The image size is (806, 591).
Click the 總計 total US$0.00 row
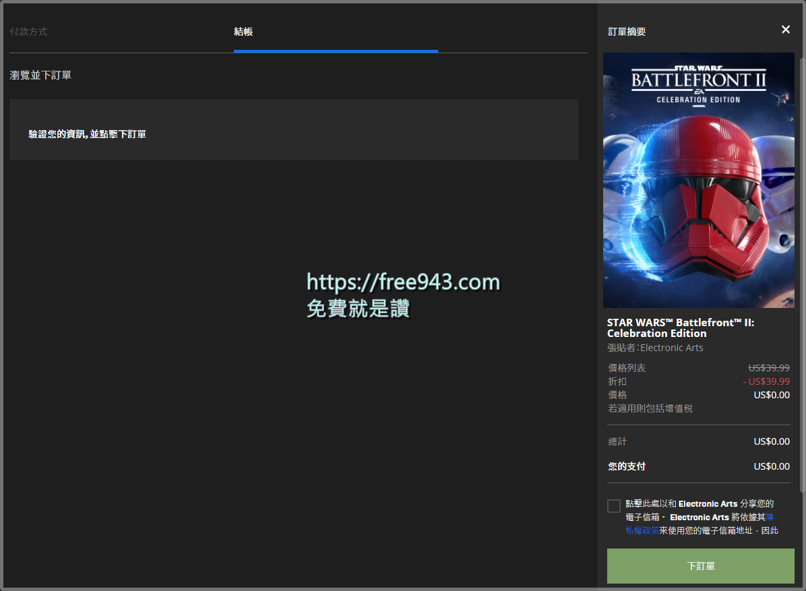pyautogui.click(x=698, y=441)
